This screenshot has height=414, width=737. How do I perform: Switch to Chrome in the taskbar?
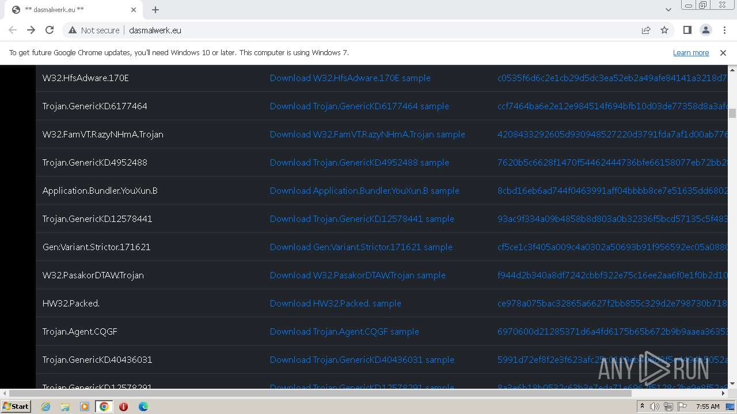click(104, 407)
